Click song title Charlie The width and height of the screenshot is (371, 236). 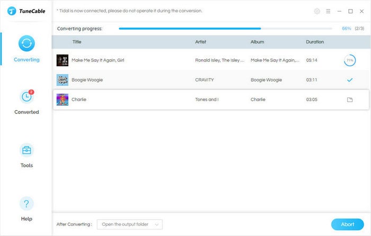[x=79, y=99]
